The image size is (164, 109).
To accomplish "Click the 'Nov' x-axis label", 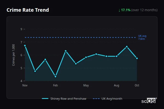I will coord(25,85).
